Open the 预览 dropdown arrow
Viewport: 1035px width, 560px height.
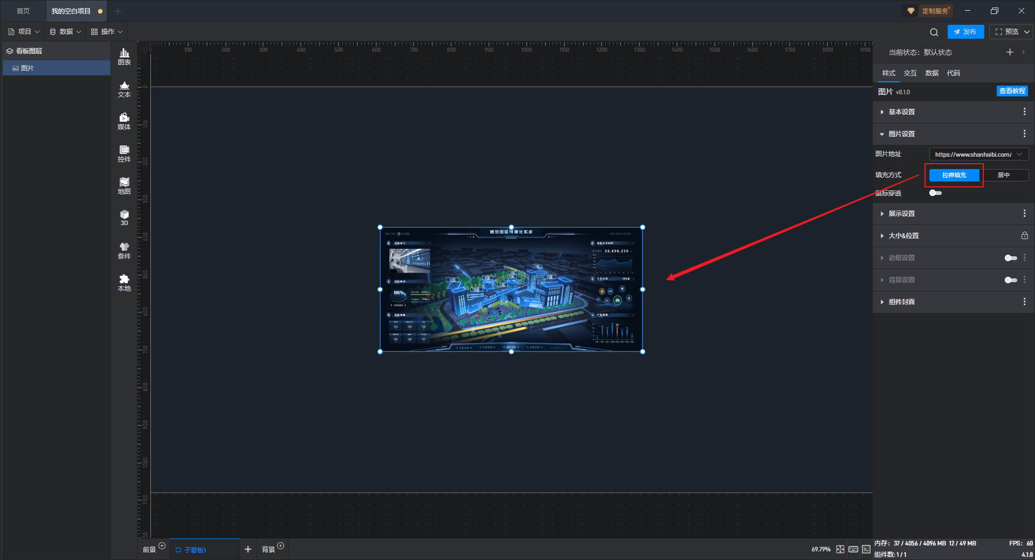1027,32
